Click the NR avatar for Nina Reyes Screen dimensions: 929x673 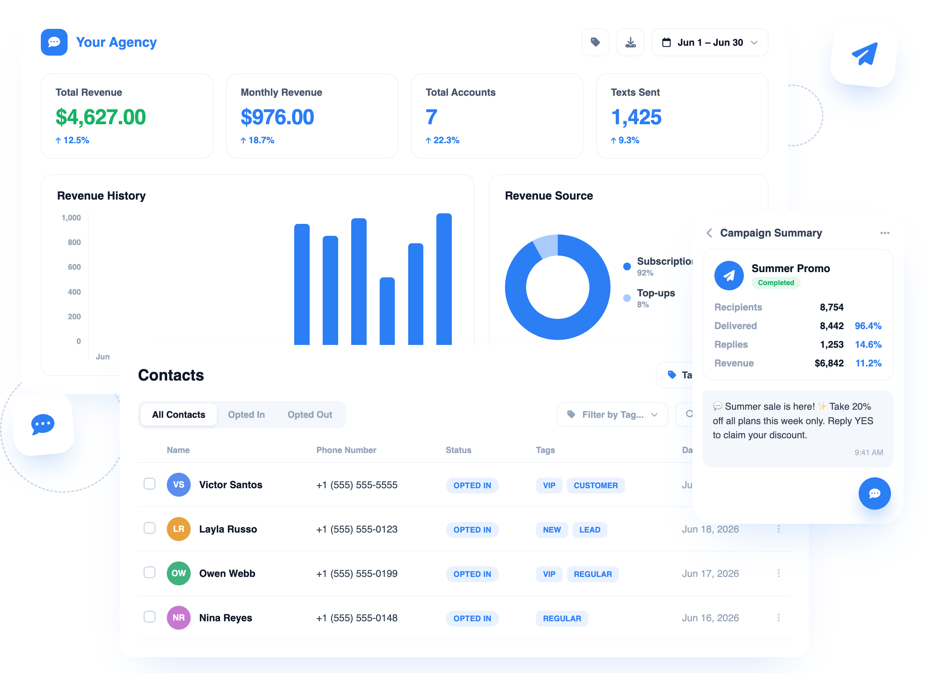coord(179,617)
